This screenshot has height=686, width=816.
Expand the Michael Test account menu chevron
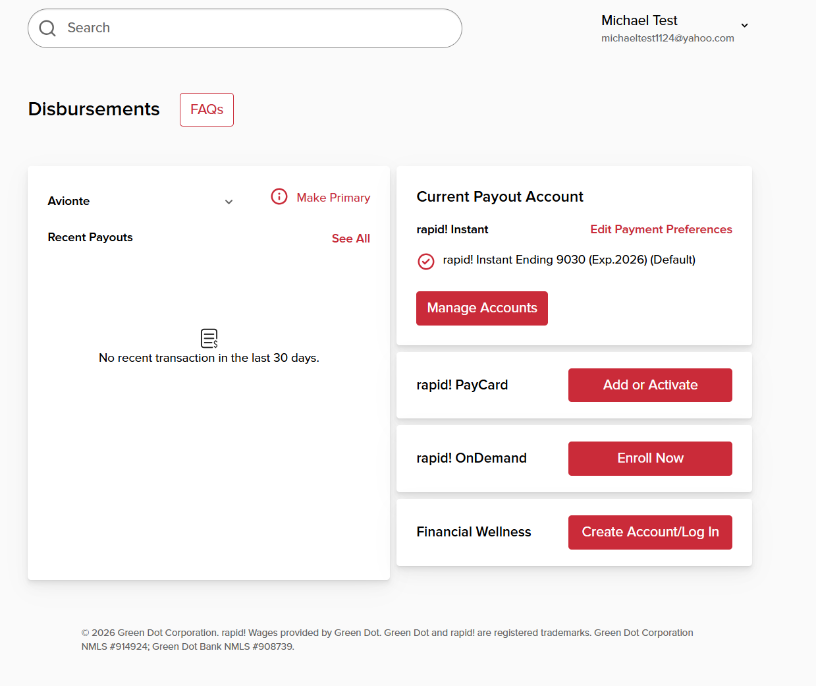pyautogui.click(x=745, y=26)
